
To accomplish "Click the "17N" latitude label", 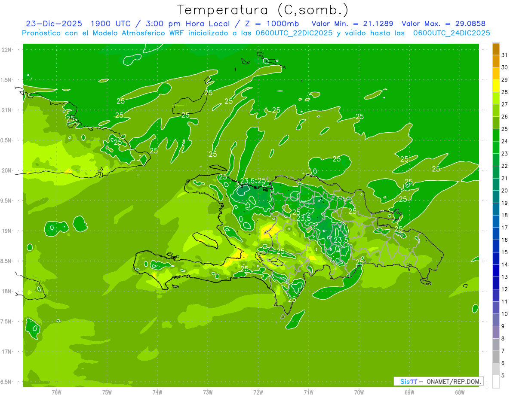I will click(x=6, y=352).
